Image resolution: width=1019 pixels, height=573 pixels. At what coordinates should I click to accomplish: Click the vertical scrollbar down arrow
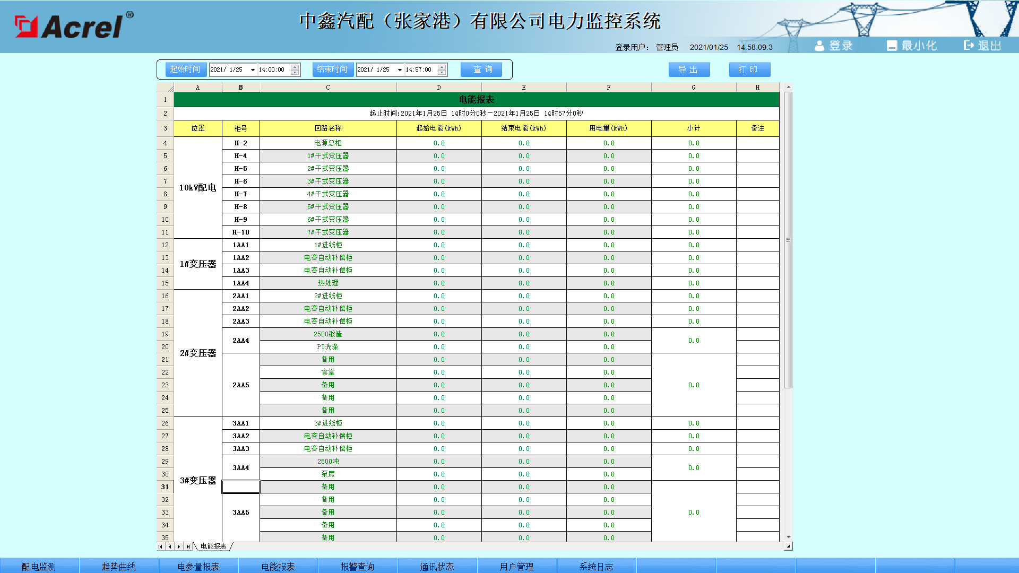coord(789,537)
